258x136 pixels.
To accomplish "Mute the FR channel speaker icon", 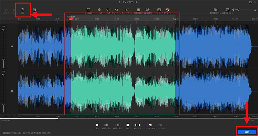I will (4, 75).
